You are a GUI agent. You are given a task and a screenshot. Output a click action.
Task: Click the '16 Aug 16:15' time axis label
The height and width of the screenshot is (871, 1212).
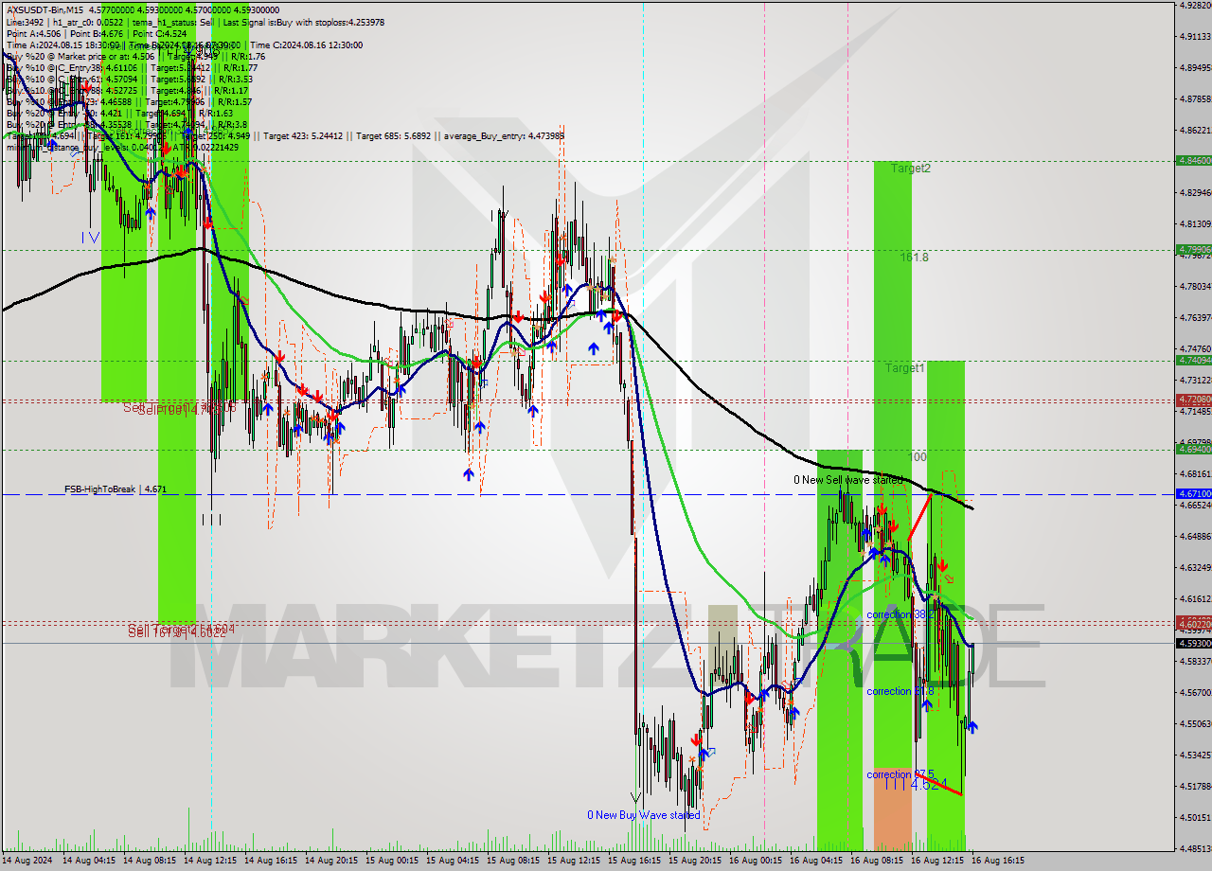pyautogui.click(x=998, y=861)
